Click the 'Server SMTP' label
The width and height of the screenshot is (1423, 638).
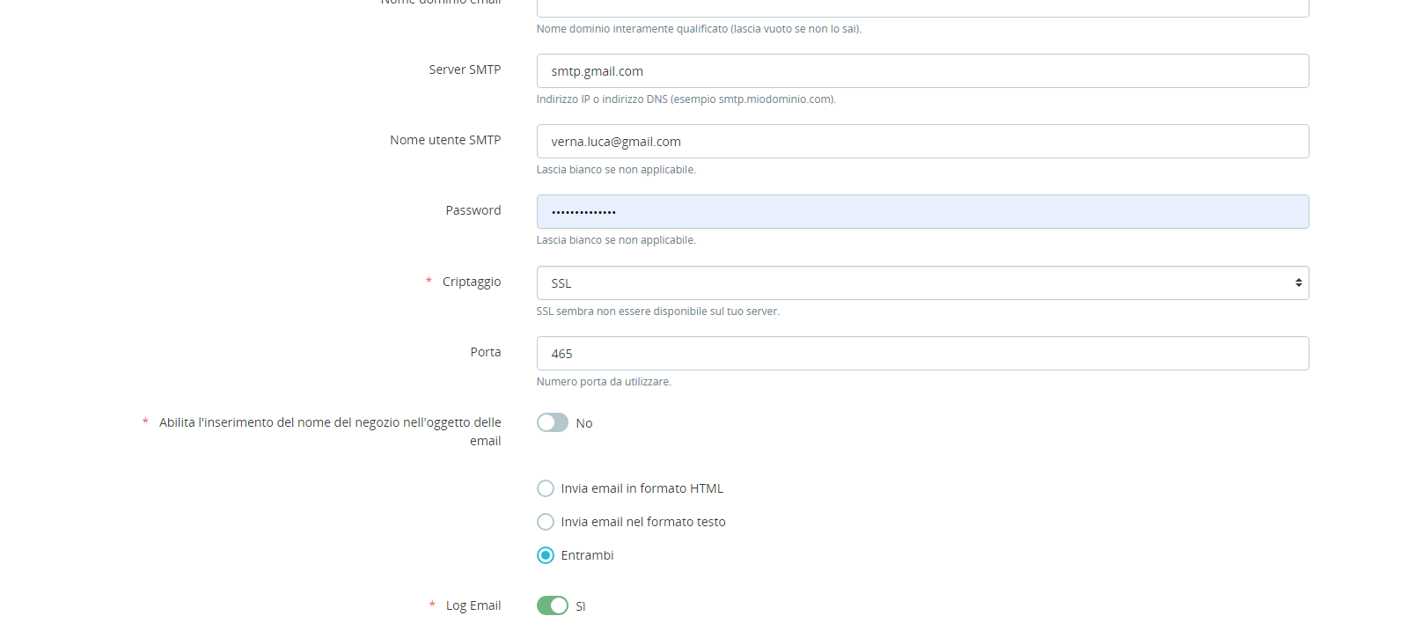pyautogui.click(x=465, y=70)
